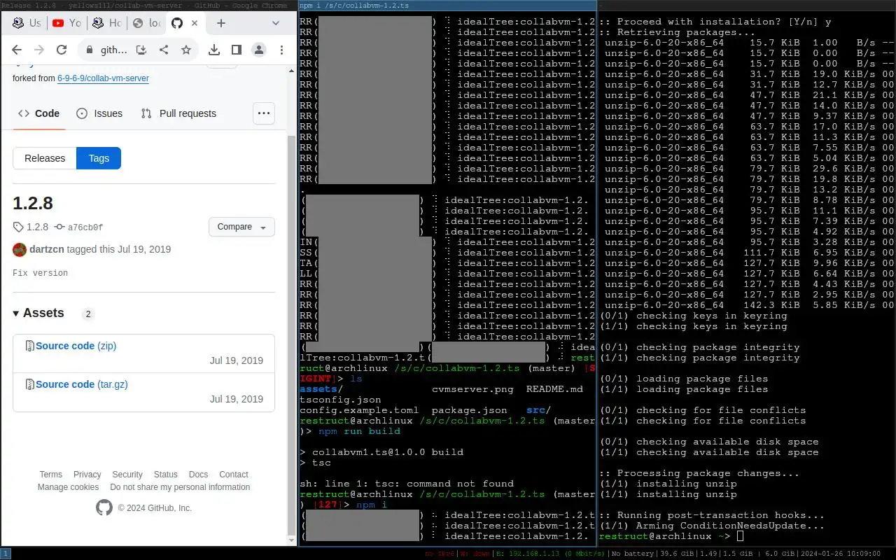Click Manage cookies in the footer

(68, 487)
